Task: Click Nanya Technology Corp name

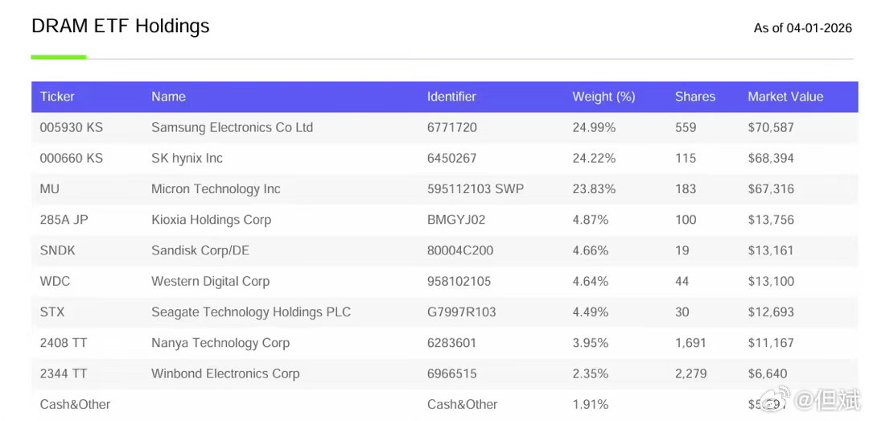Action: tap(220, 343)
